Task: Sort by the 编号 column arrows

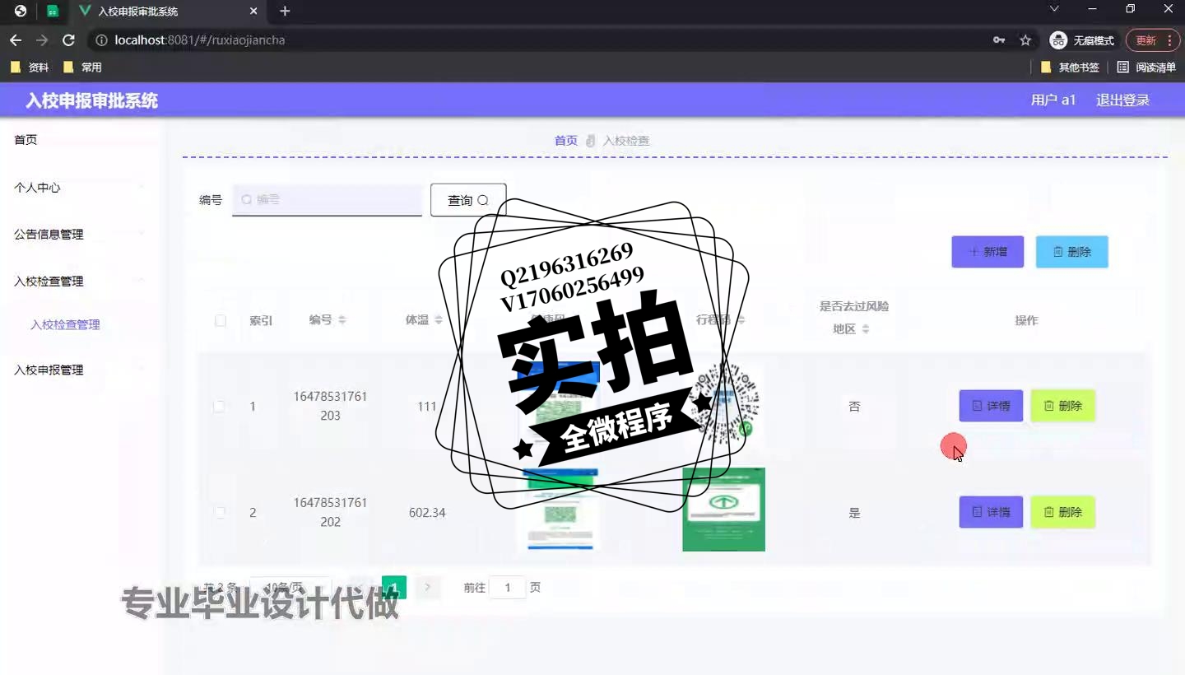Action: (342, 320)
